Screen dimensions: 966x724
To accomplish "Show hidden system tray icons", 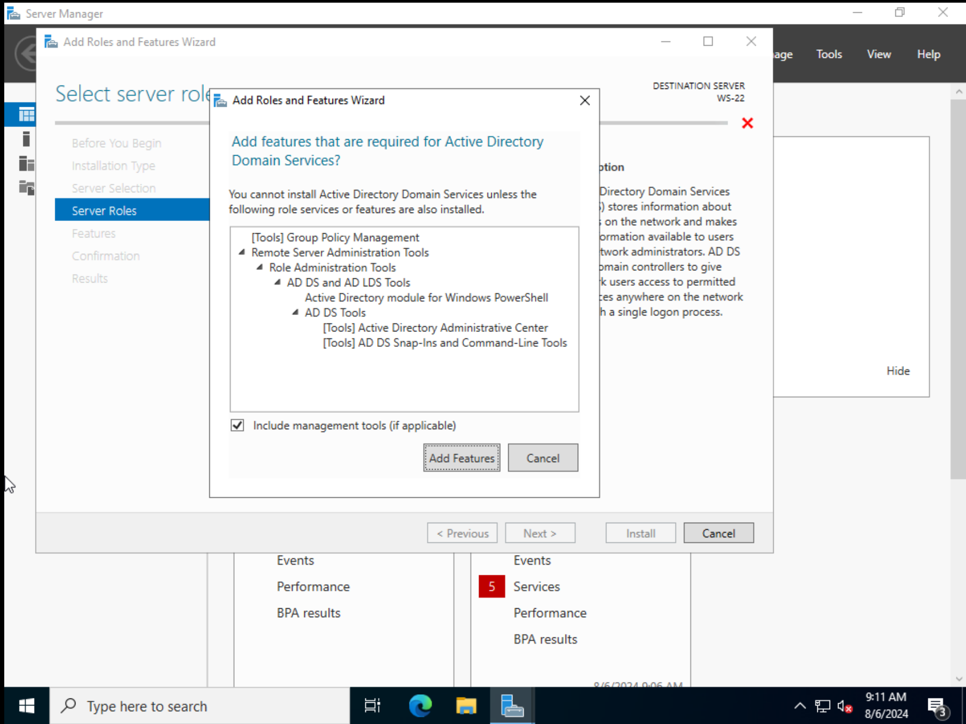I will point(800,706).
